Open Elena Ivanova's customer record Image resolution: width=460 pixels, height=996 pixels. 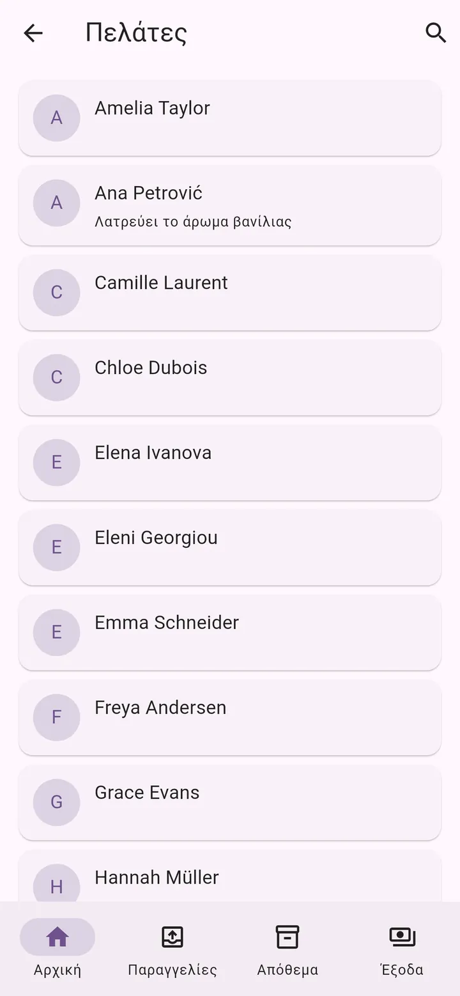click(230, 462)
